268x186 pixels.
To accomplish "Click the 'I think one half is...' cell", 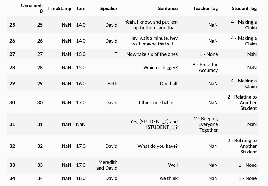I will (x=158, y=103).
